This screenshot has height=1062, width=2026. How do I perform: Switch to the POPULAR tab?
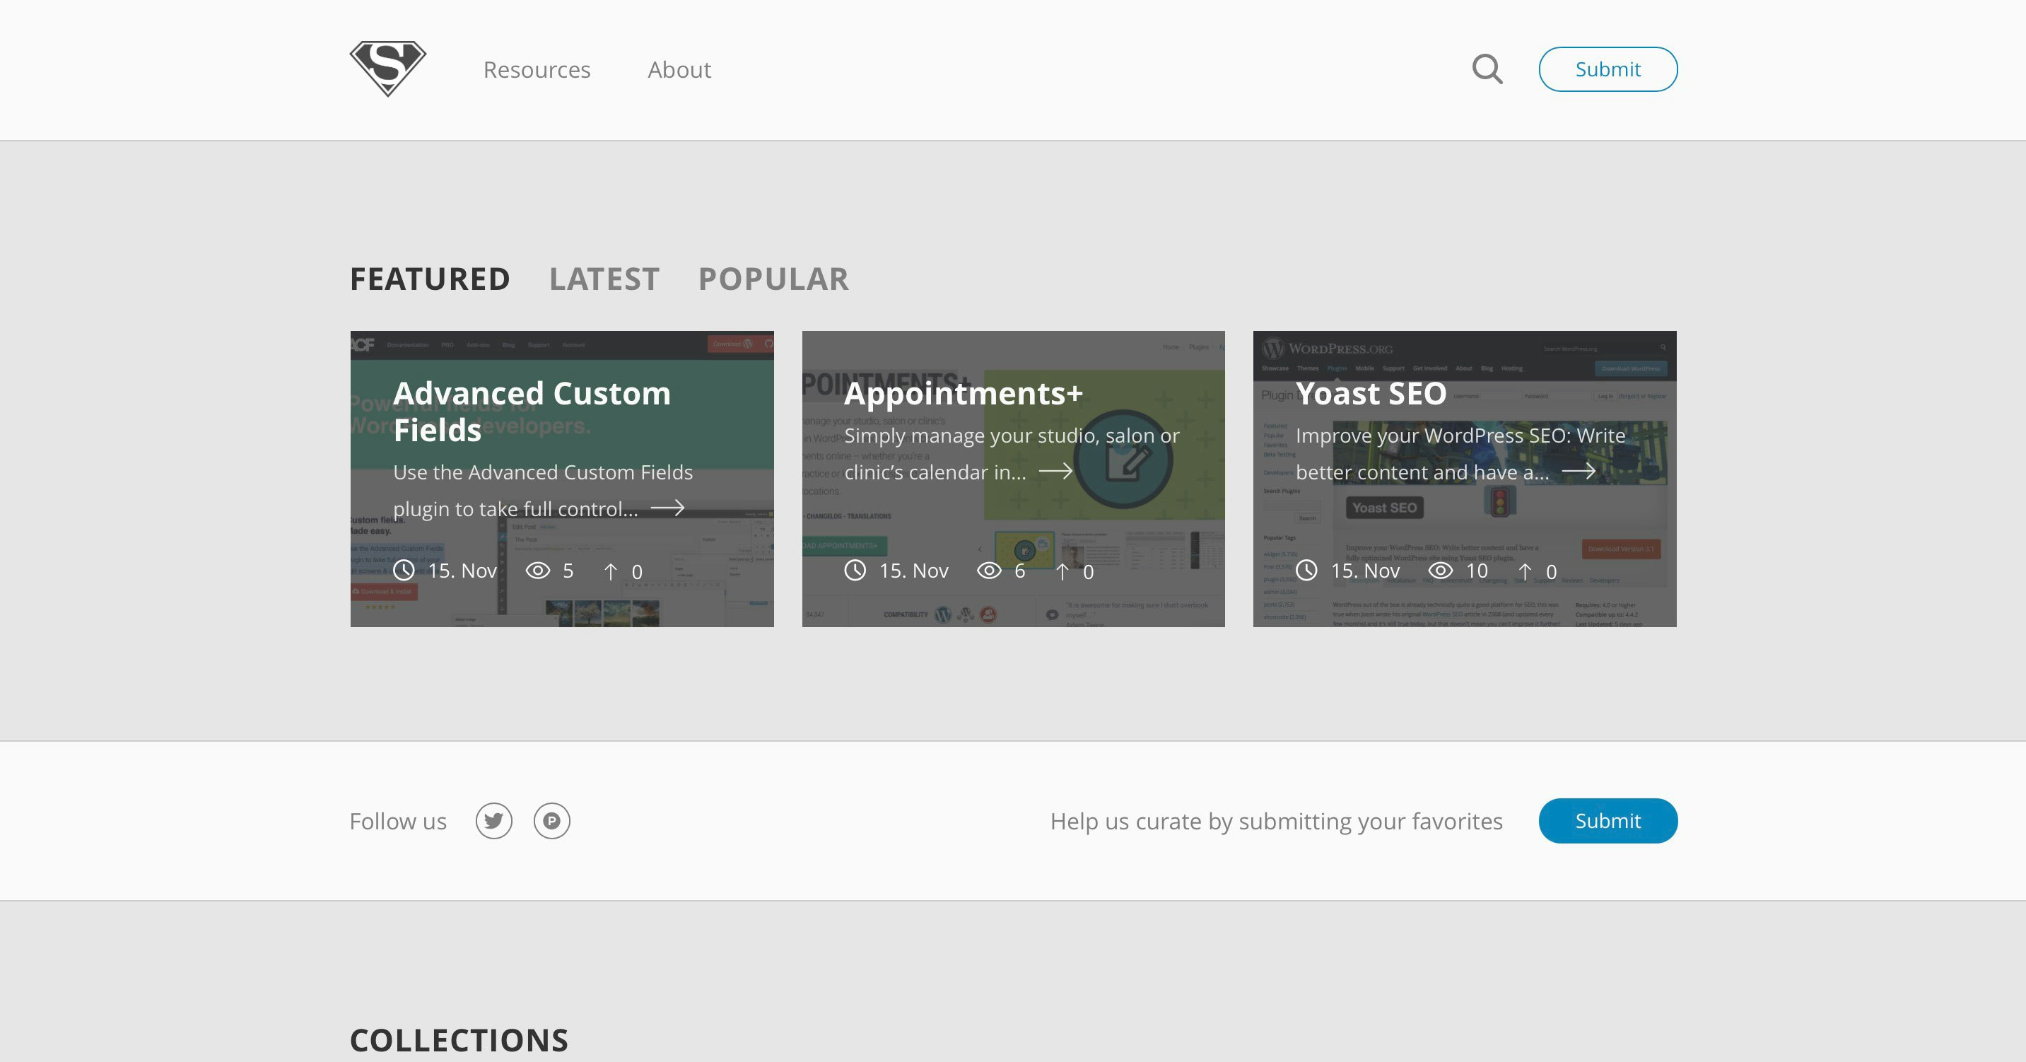point(774,279)
